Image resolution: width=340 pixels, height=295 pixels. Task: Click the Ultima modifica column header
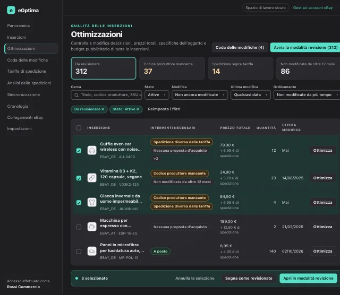[291, 127]
